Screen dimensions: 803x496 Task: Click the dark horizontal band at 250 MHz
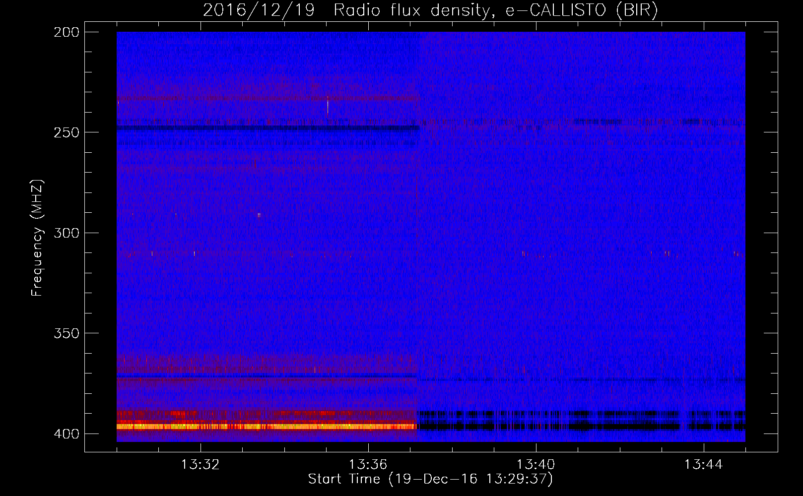(x=268, y=128)
